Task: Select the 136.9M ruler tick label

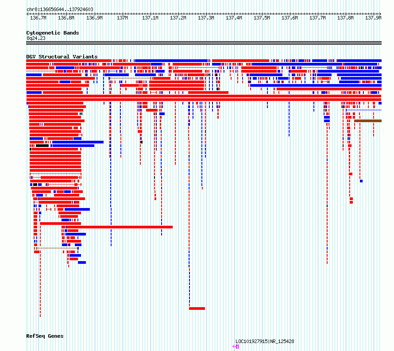Action: pos(94,18)
